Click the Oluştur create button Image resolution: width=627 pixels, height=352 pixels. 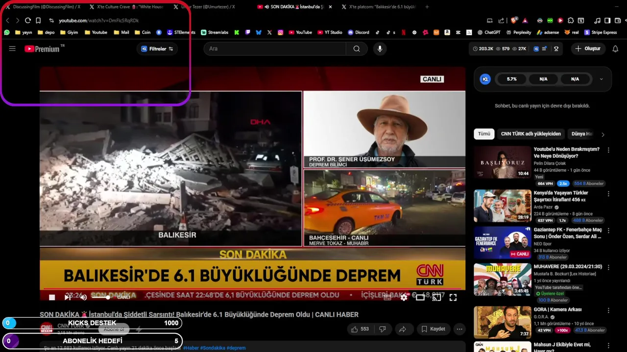click(588, 49)
